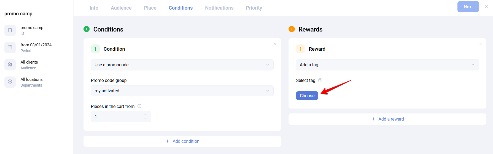Open the Notifications tab
This screenshot has height=154, width=493.
pos(219,8)
